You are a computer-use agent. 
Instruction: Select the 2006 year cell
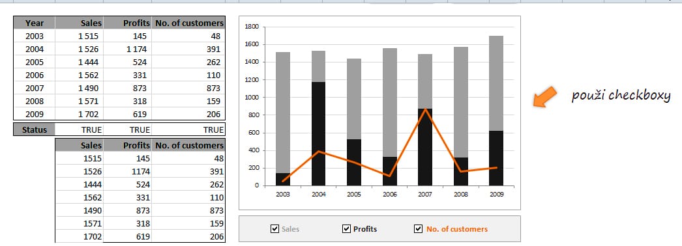35,75
